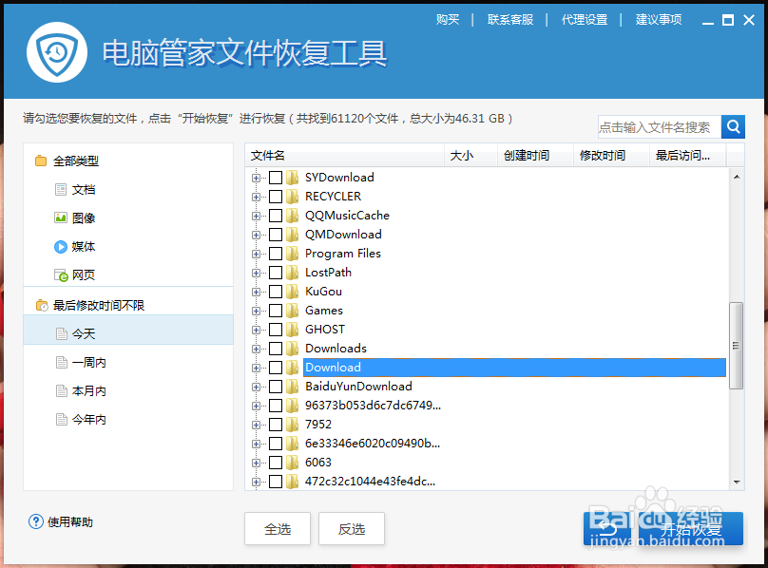Image resolution: width=768 pixels, height=568 pixels.
Task: Select the 图像 picture icon
Action: point(61,218)
